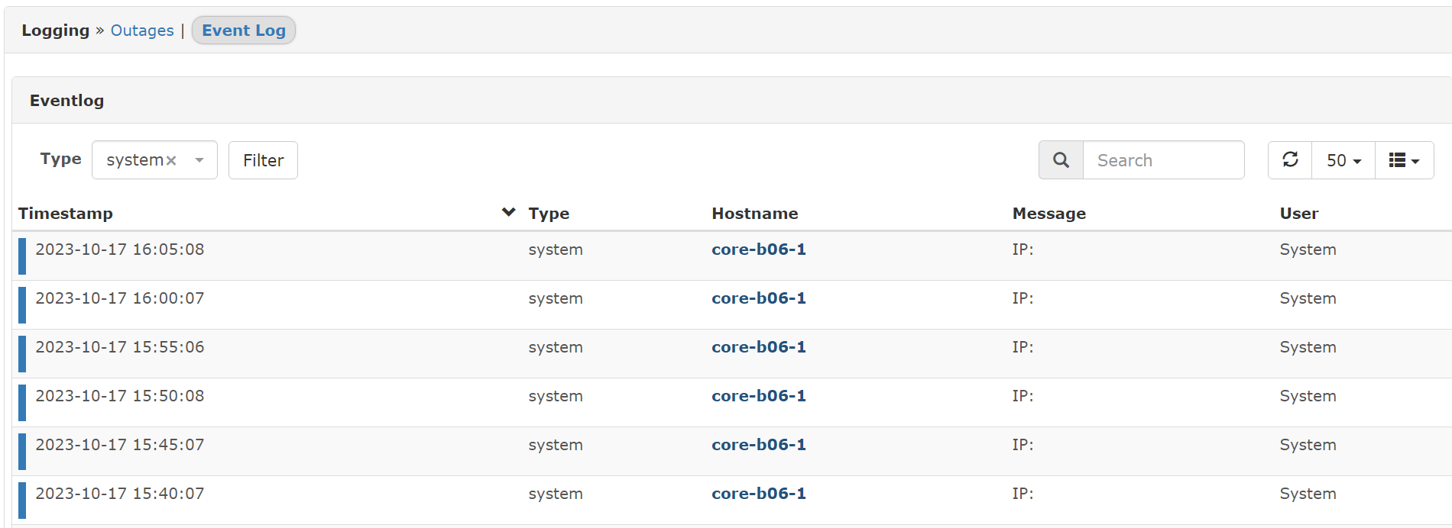
Task: Click the search magnifier icon
Action: click(1061, 160)
